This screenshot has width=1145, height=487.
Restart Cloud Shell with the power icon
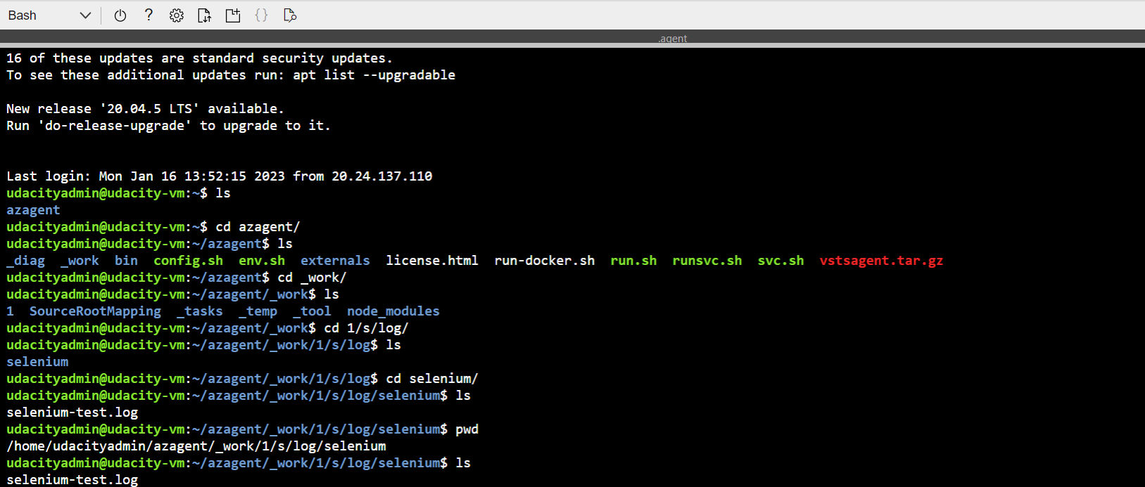coord(120,15)
